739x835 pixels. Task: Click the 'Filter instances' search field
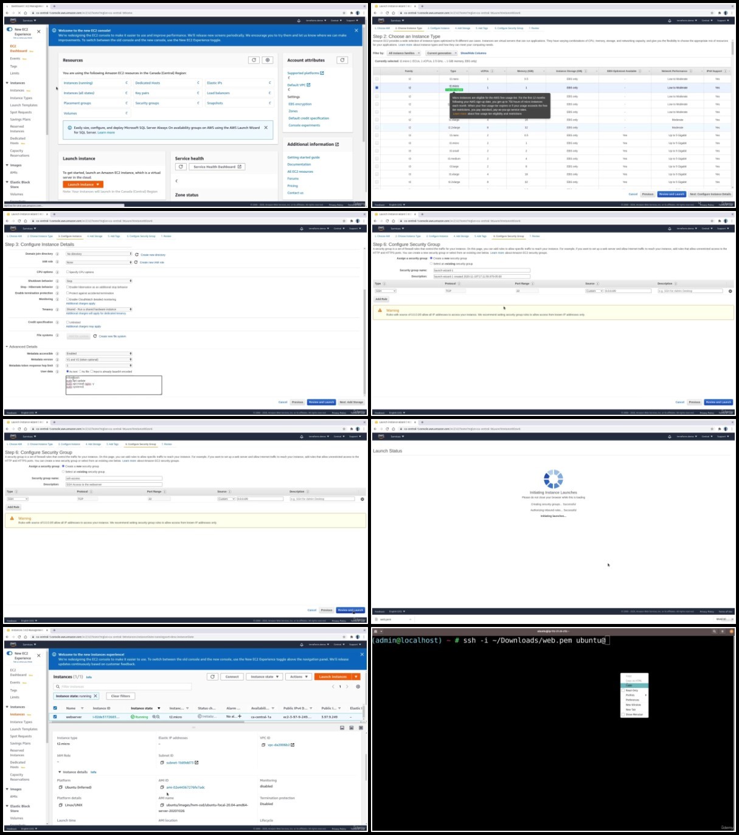[123, 687]
